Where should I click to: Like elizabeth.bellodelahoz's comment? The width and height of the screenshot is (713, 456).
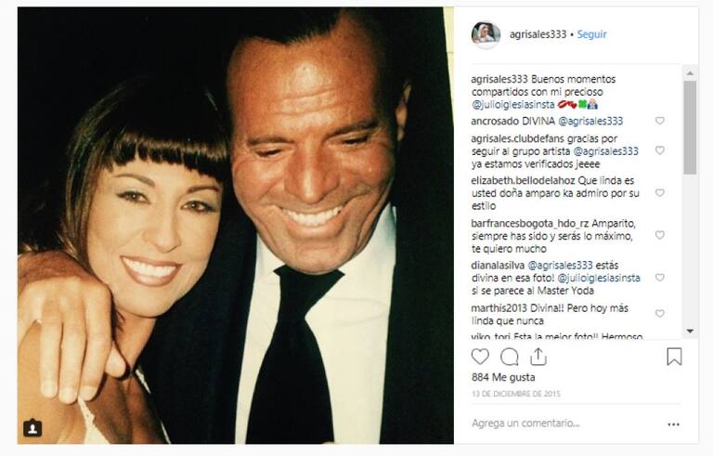pyautogui.click(x=660, y=193)
